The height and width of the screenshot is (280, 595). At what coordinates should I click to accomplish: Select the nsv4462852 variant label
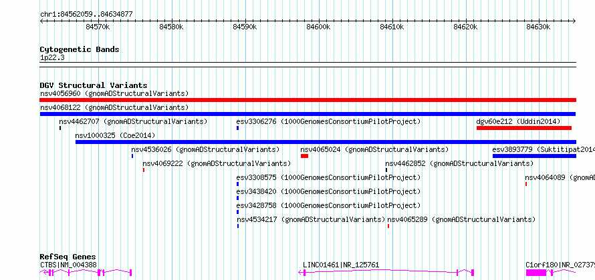459,163
